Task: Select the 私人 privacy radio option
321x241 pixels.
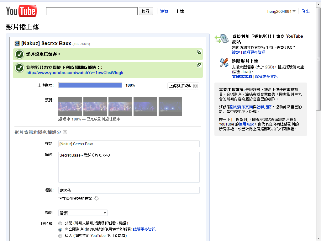Action: (x=60, y=236)
